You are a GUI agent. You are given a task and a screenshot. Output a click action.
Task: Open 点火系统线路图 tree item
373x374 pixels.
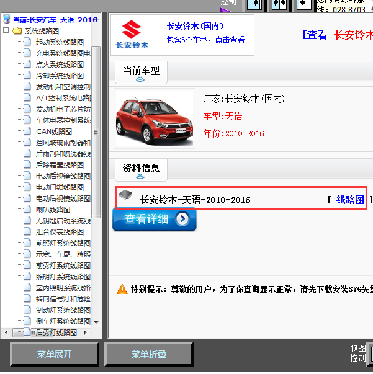60,65
